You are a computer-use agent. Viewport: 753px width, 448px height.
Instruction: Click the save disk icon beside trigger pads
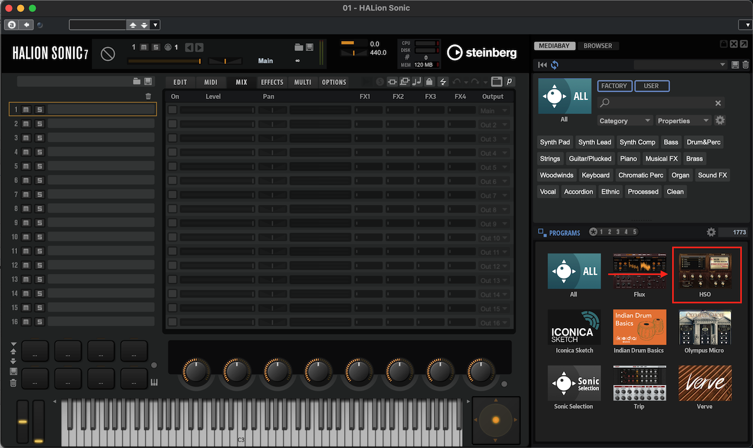tap(13, 371)
